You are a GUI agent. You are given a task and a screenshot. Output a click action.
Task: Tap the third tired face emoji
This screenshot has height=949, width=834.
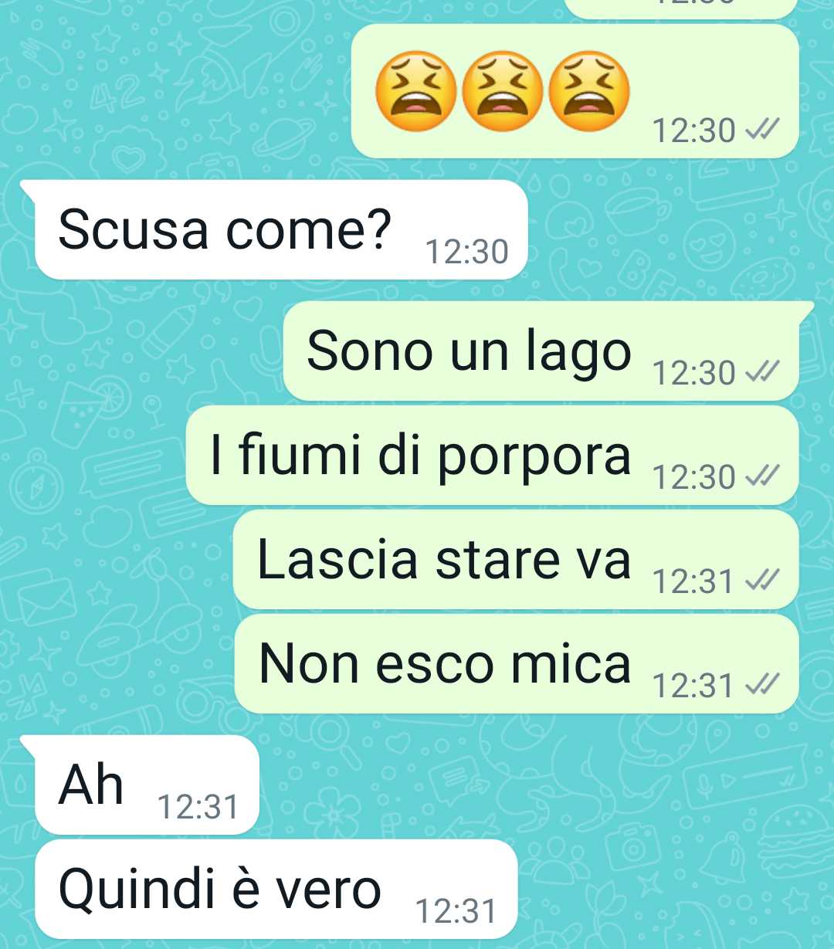coord(588,91)
